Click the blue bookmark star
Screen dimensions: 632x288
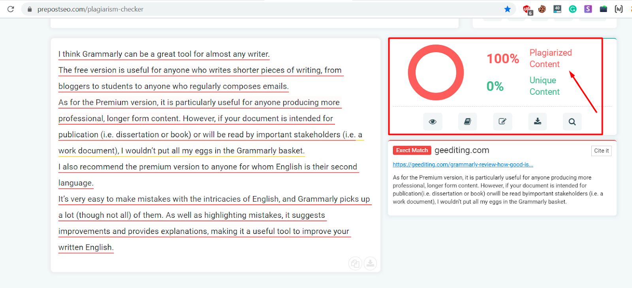pyautogui.click(x=508, y=9)
